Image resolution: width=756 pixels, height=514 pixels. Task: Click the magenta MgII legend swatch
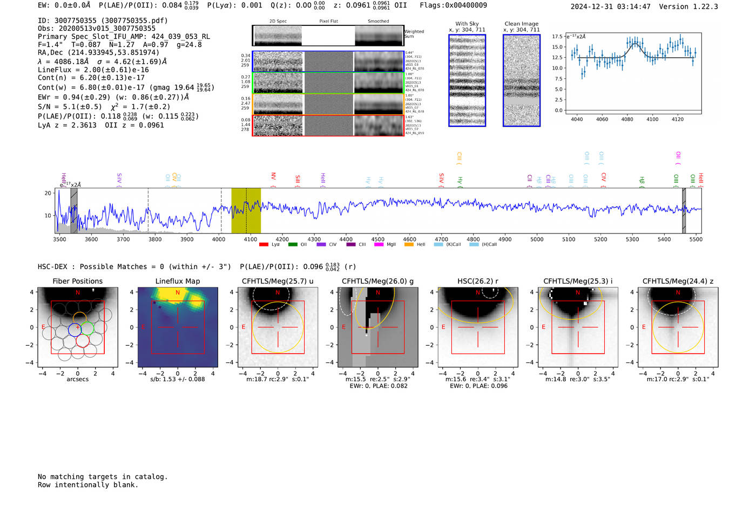click(x=379, y=244)
